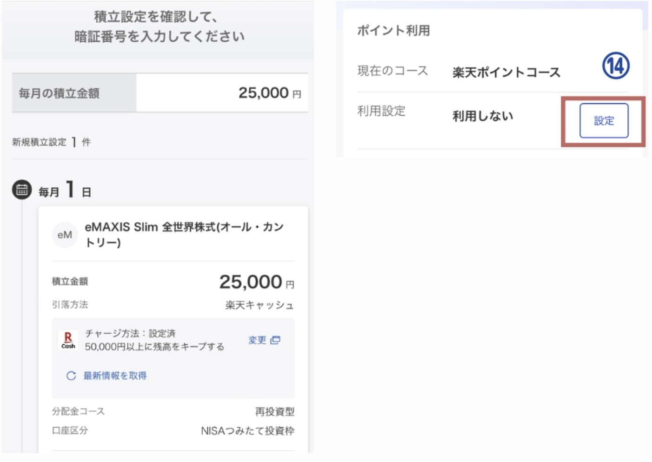The width and height of the screenshot is (652, 462).
Task: Click the 楽天ポイントコース current course text
Action: 506,73
